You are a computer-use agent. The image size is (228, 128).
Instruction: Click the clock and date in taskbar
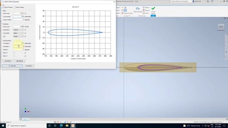218,126
